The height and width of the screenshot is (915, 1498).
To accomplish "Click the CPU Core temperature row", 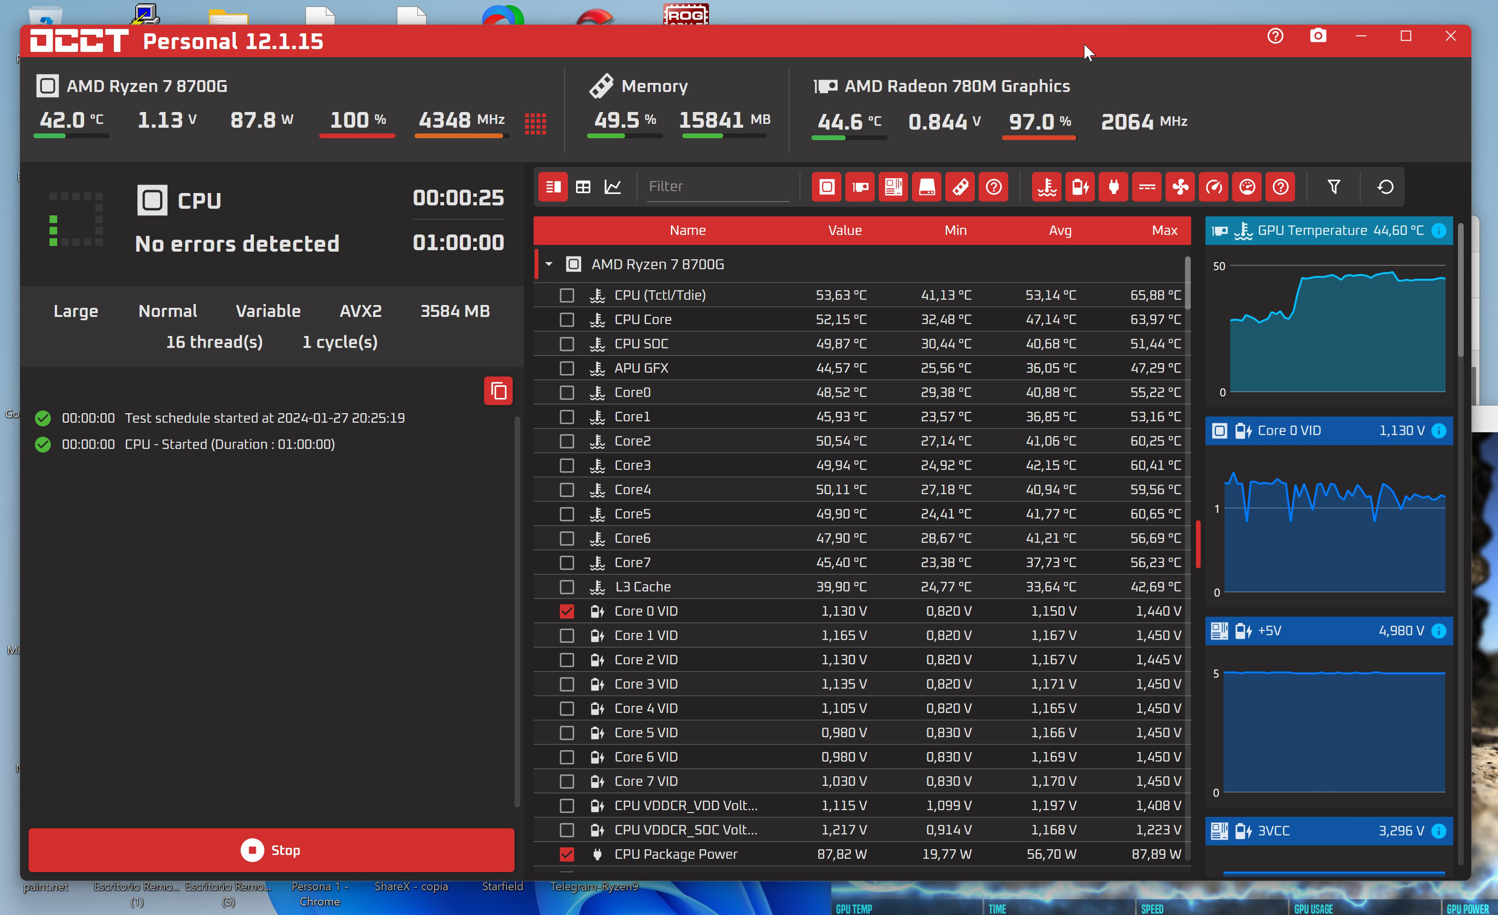I will (x=861, y=320).
